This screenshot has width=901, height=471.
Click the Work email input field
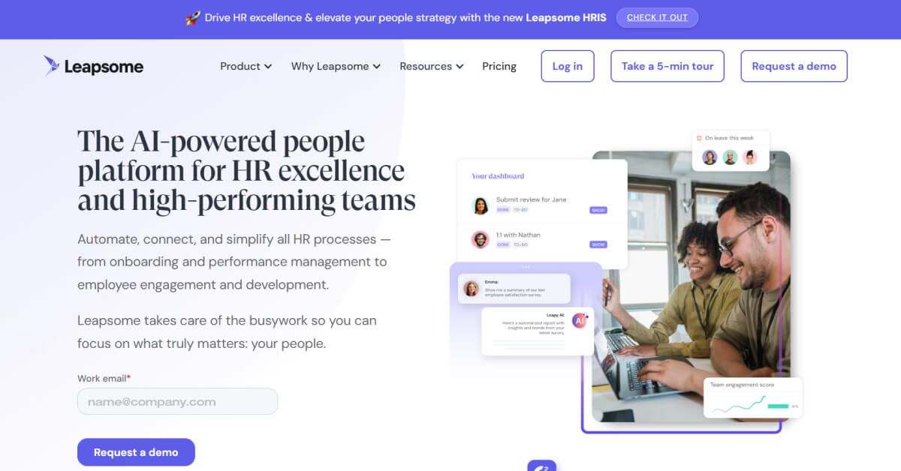click(x=177, y=401)
